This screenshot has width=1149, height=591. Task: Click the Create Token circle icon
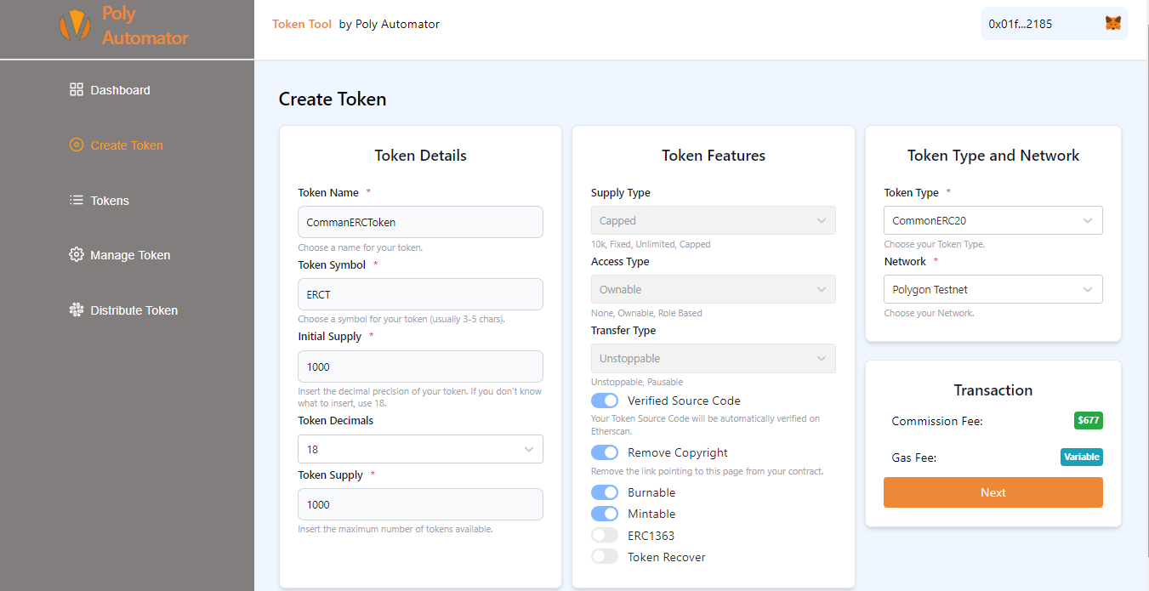77,145
